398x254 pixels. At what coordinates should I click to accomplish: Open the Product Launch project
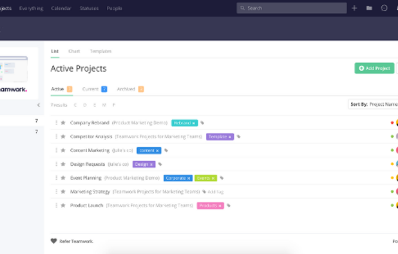click(x=87, y=206)
